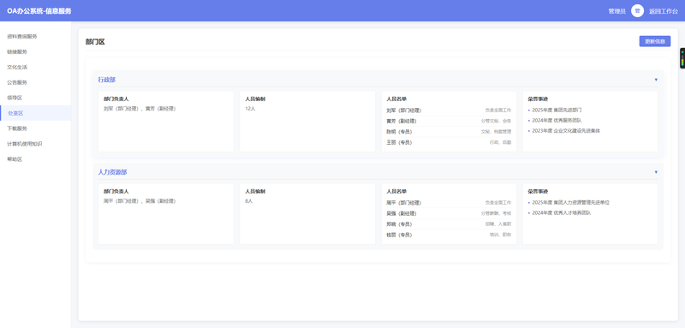Click 刘军（部门经理）、黄芳（副经理） leader text
Screen dimensions: 685x328
click(x=140, y=108)
